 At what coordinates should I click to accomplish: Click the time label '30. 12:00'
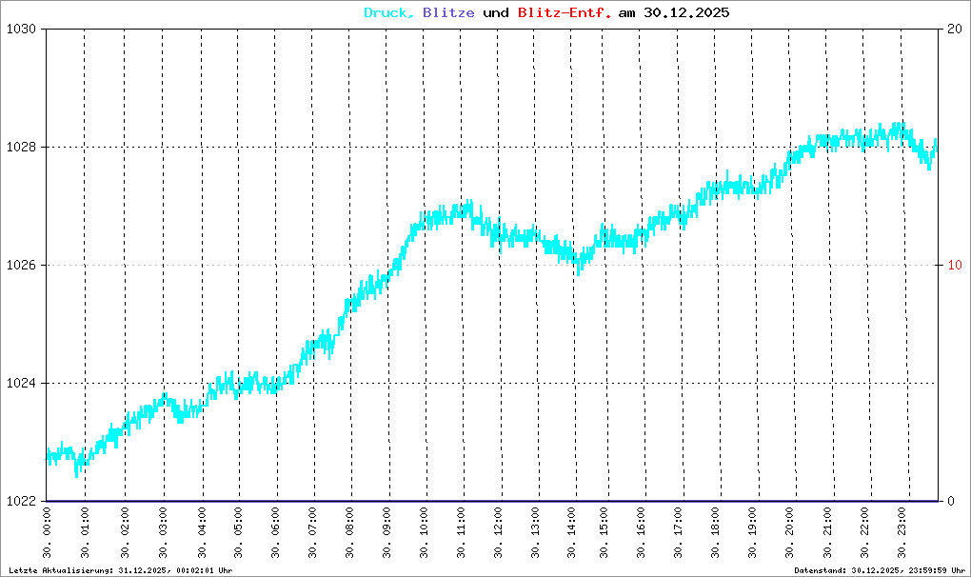click(498, 533)
